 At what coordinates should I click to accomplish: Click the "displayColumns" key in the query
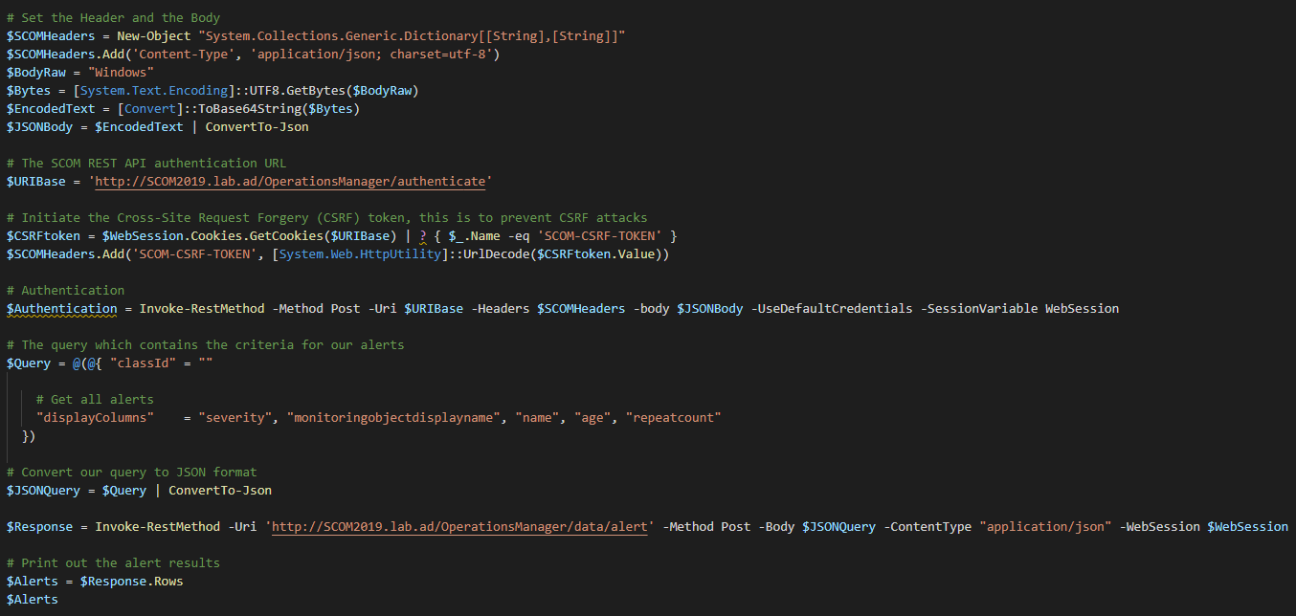point(95,418)
